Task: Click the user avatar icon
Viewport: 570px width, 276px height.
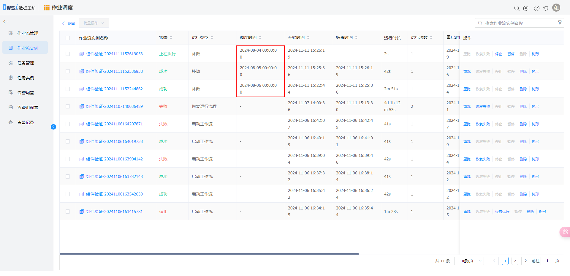Action: coord(556,8)
